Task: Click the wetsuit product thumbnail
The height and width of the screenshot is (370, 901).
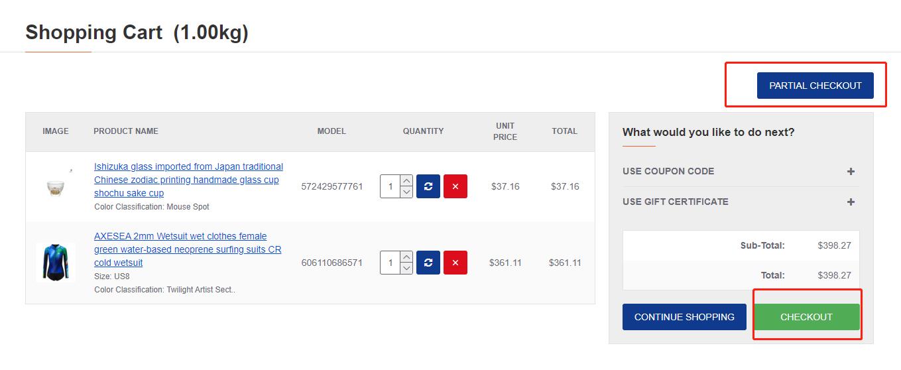Action: (56, 263)
